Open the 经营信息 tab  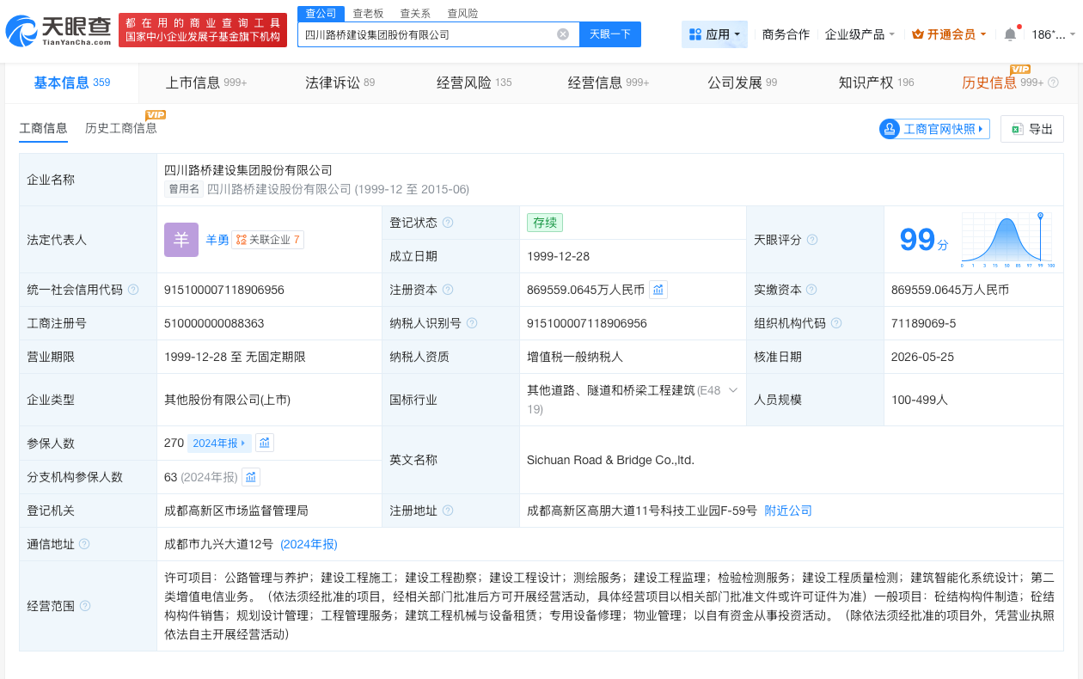coord(609,83)
